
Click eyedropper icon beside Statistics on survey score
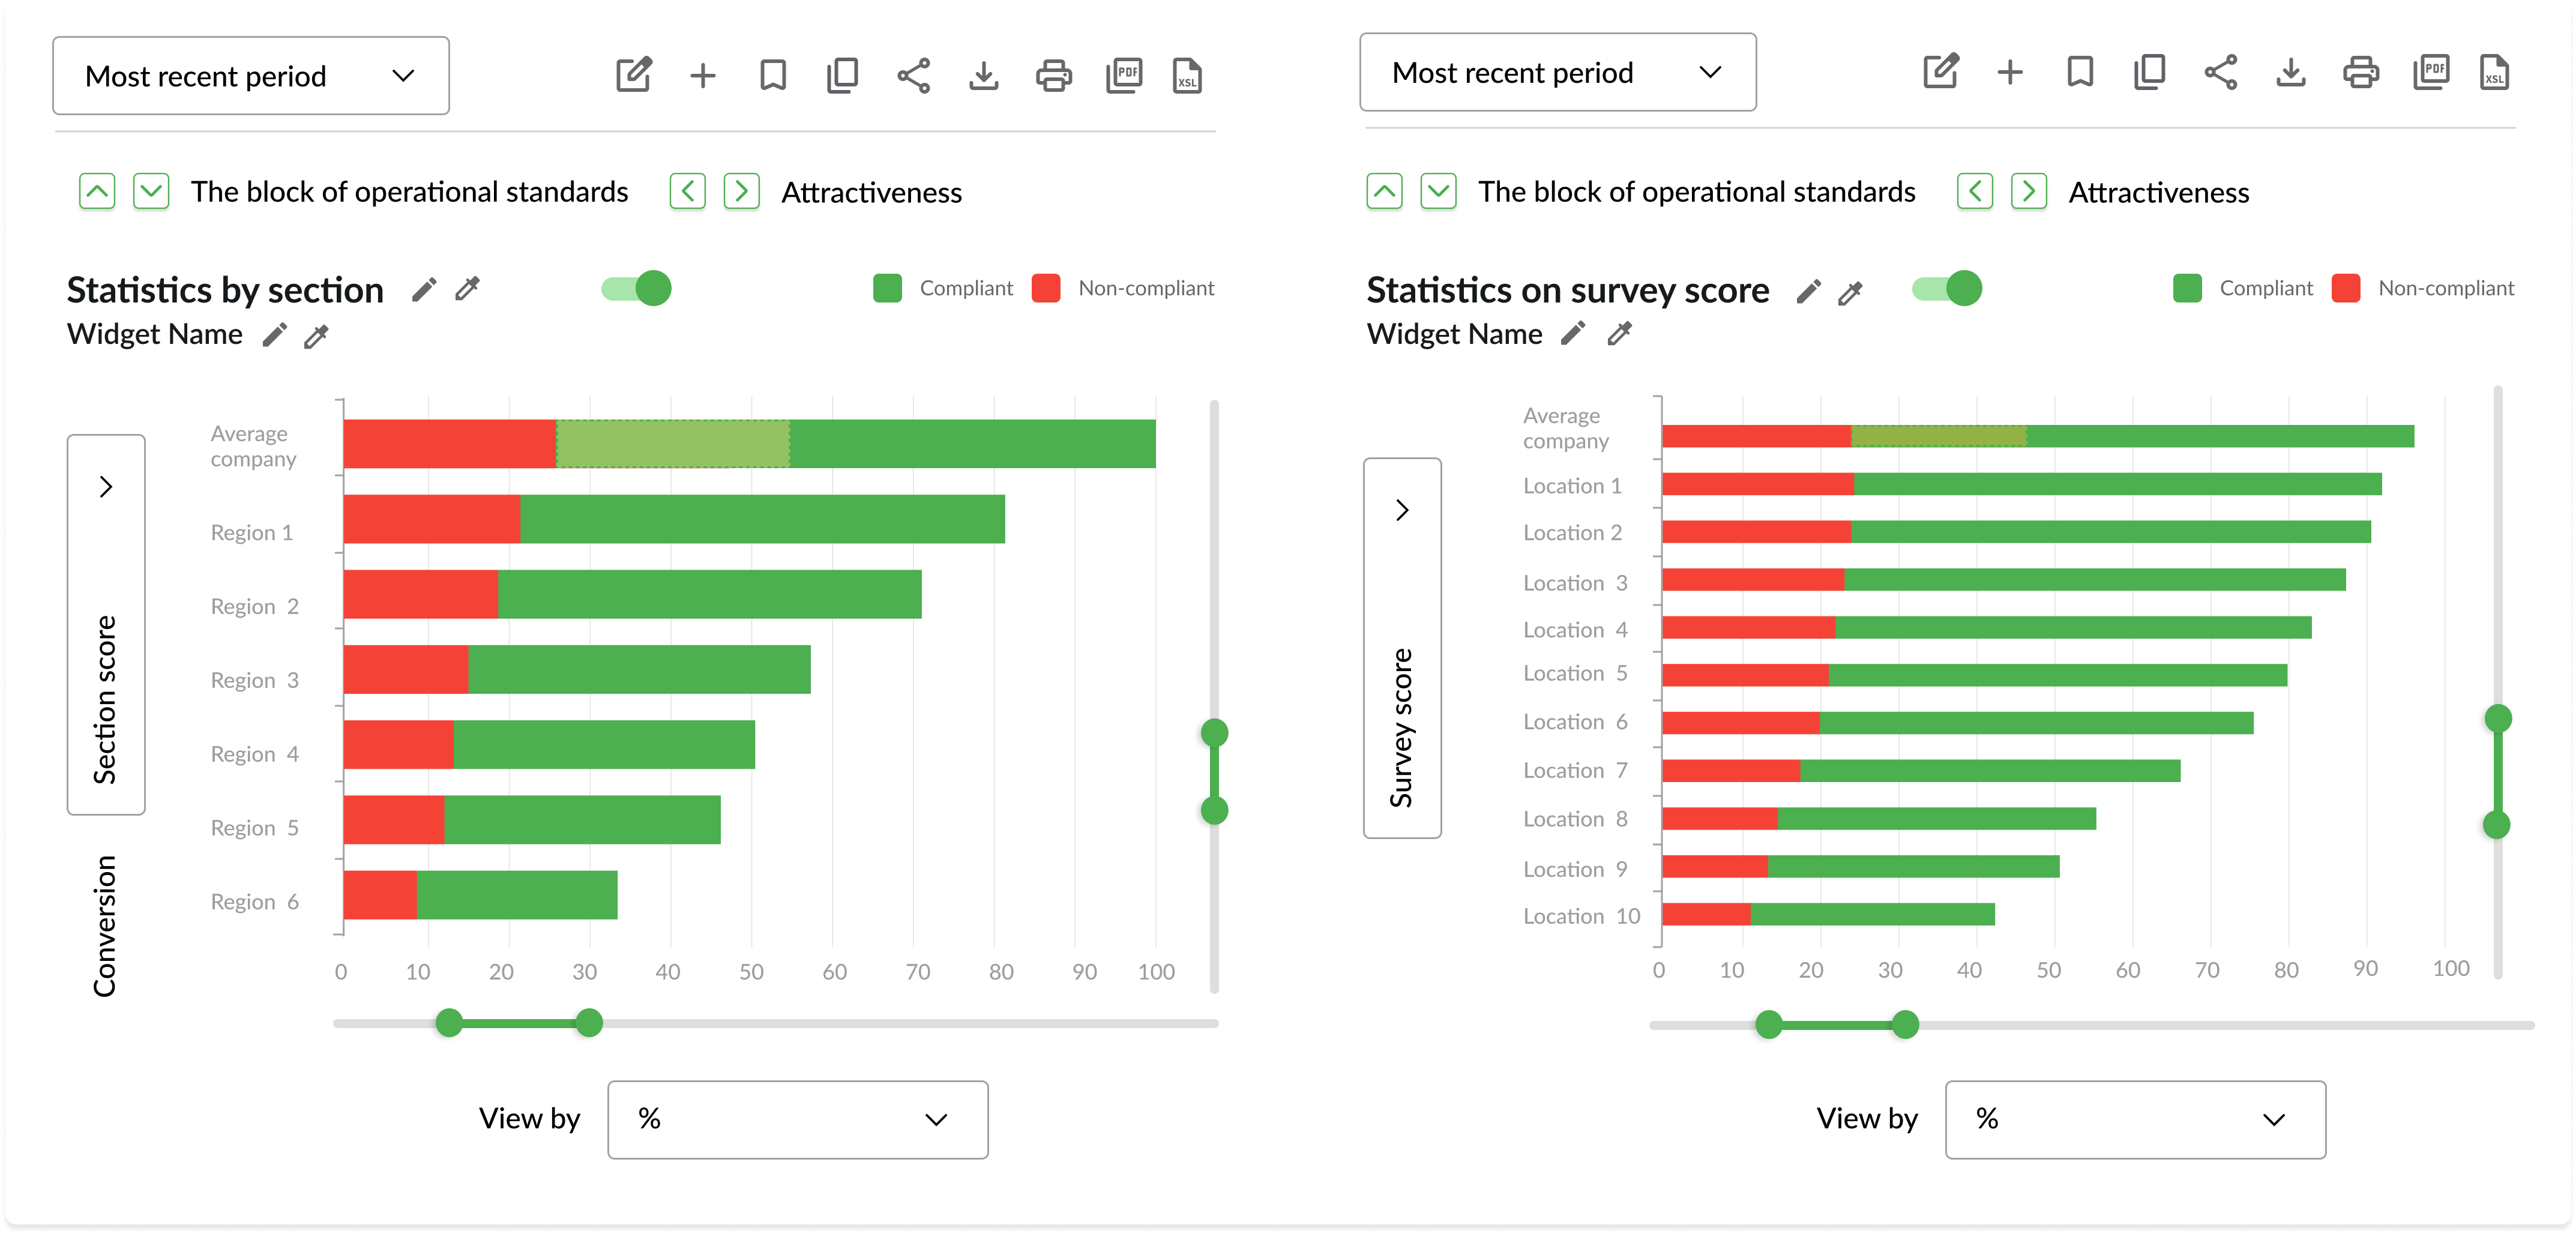coord(1850,292)
